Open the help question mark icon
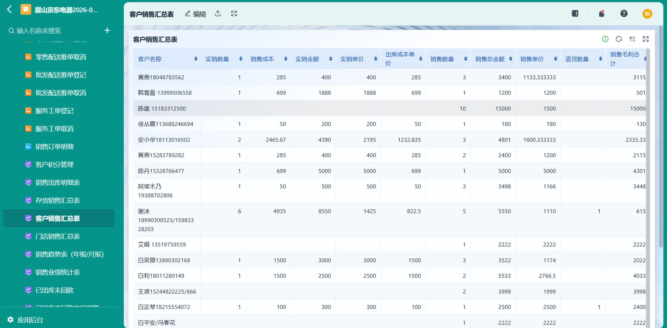The width and height of the screenshot is (667, 328). pyautogui.click(x=624, y=14)
